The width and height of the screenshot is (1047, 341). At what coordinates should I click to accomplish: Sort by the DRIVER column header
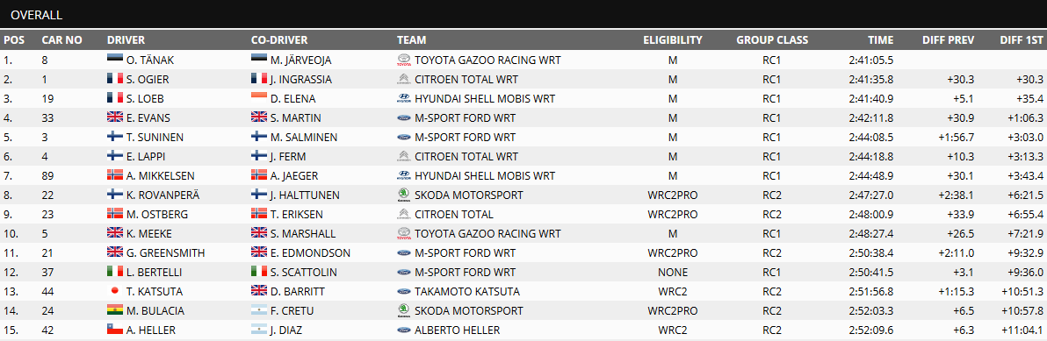pyautogui.click(x=126, y=40)
